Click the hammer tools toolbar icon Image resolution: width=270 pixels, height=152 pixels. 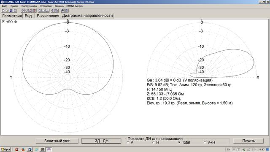62,11
